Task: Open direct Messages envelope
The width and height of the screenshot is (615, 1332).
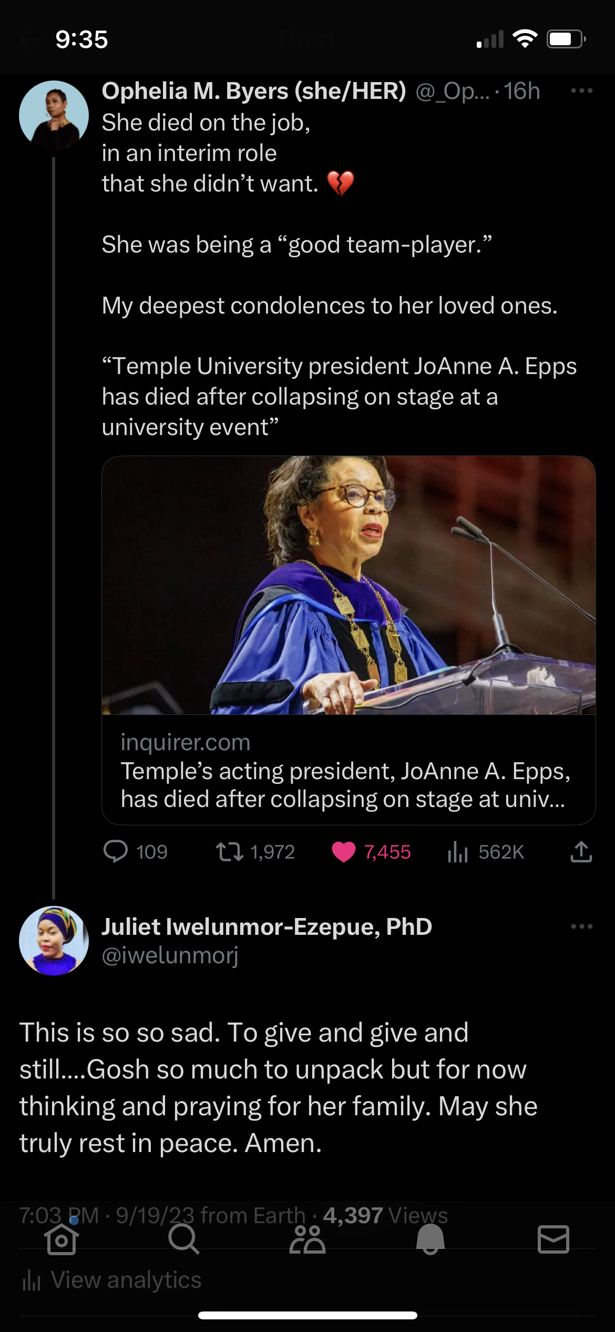Action: click(x=553, y=1240)
